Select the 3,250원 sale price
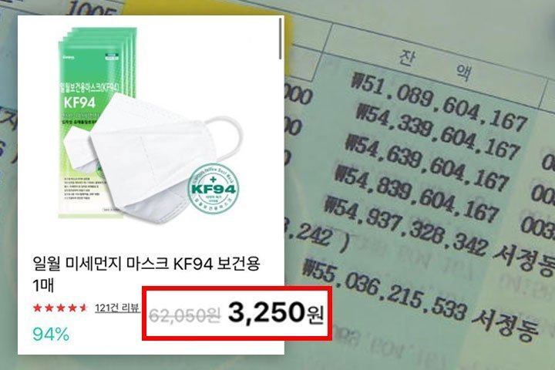 tap(276, 314)
